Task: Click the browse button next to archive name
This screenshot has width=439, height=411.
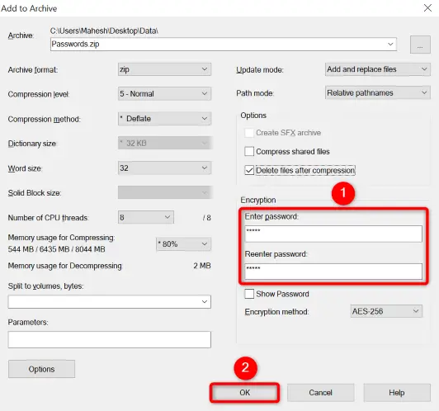Action: (x=420, y=45)
